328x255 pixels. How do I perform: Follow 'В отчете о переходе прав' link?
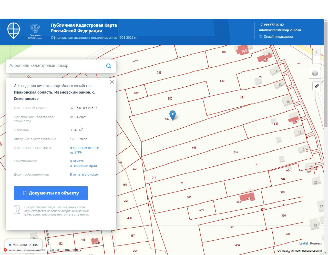pos(83,164)
